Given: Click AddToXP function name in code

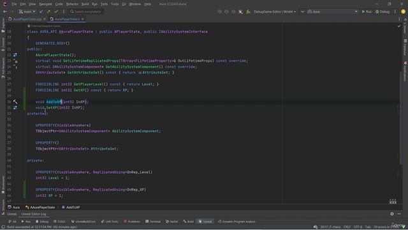Looking at the screenshot, I should pos(54,102).
